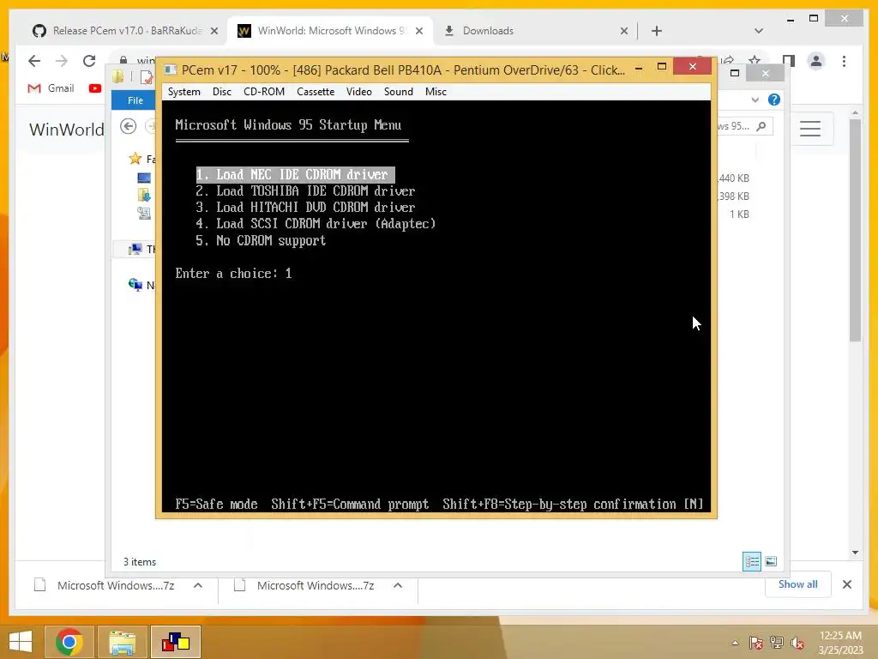Open the Disc menu in PCem

pyautogui.click(x=222, y=92)
